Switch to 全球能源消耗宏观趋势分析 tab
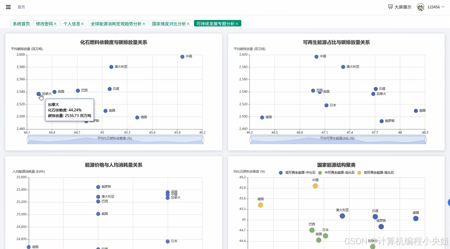 point(116,24)
